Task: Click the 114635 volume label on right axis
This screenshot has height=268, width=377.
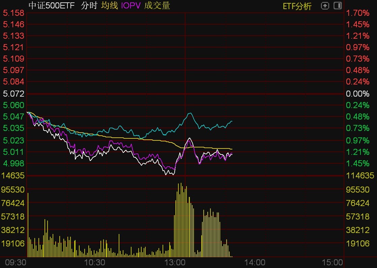Action: coord(360,175)
